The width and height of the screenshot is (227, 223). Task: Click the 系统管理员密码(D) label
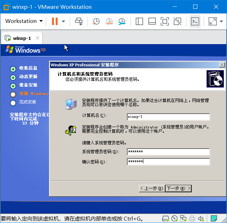click(x=101, y=152)
